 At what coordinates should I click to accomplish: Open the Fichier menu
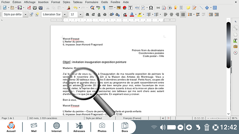coord(6,2)
